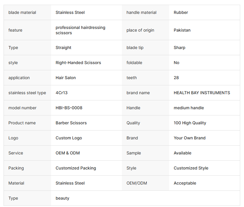Select the '4Cr13' stainless steel type value

[x=61, y=93]
